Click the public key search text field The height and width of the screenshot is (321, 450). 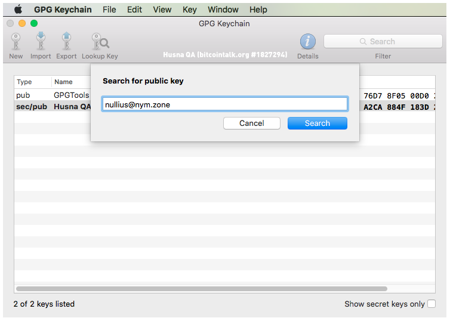point(225,104)
